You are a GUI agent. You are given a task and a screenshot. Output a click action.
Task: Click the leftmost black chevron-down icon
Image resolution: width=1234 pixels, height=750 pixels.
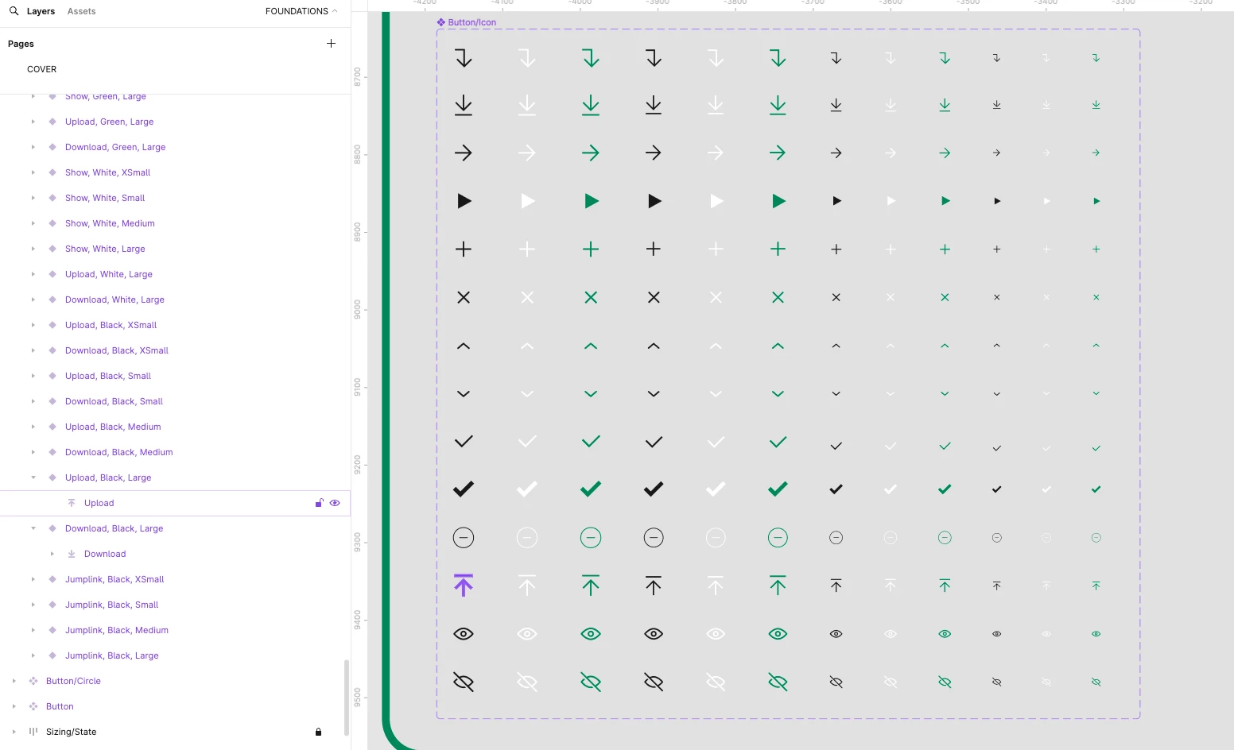coord(464,394)
